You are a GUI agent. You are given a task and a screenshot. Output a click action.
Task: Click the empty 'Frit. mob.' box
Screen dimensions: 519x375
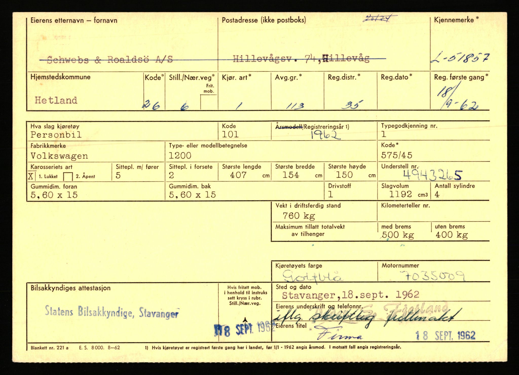click(209, 102)
